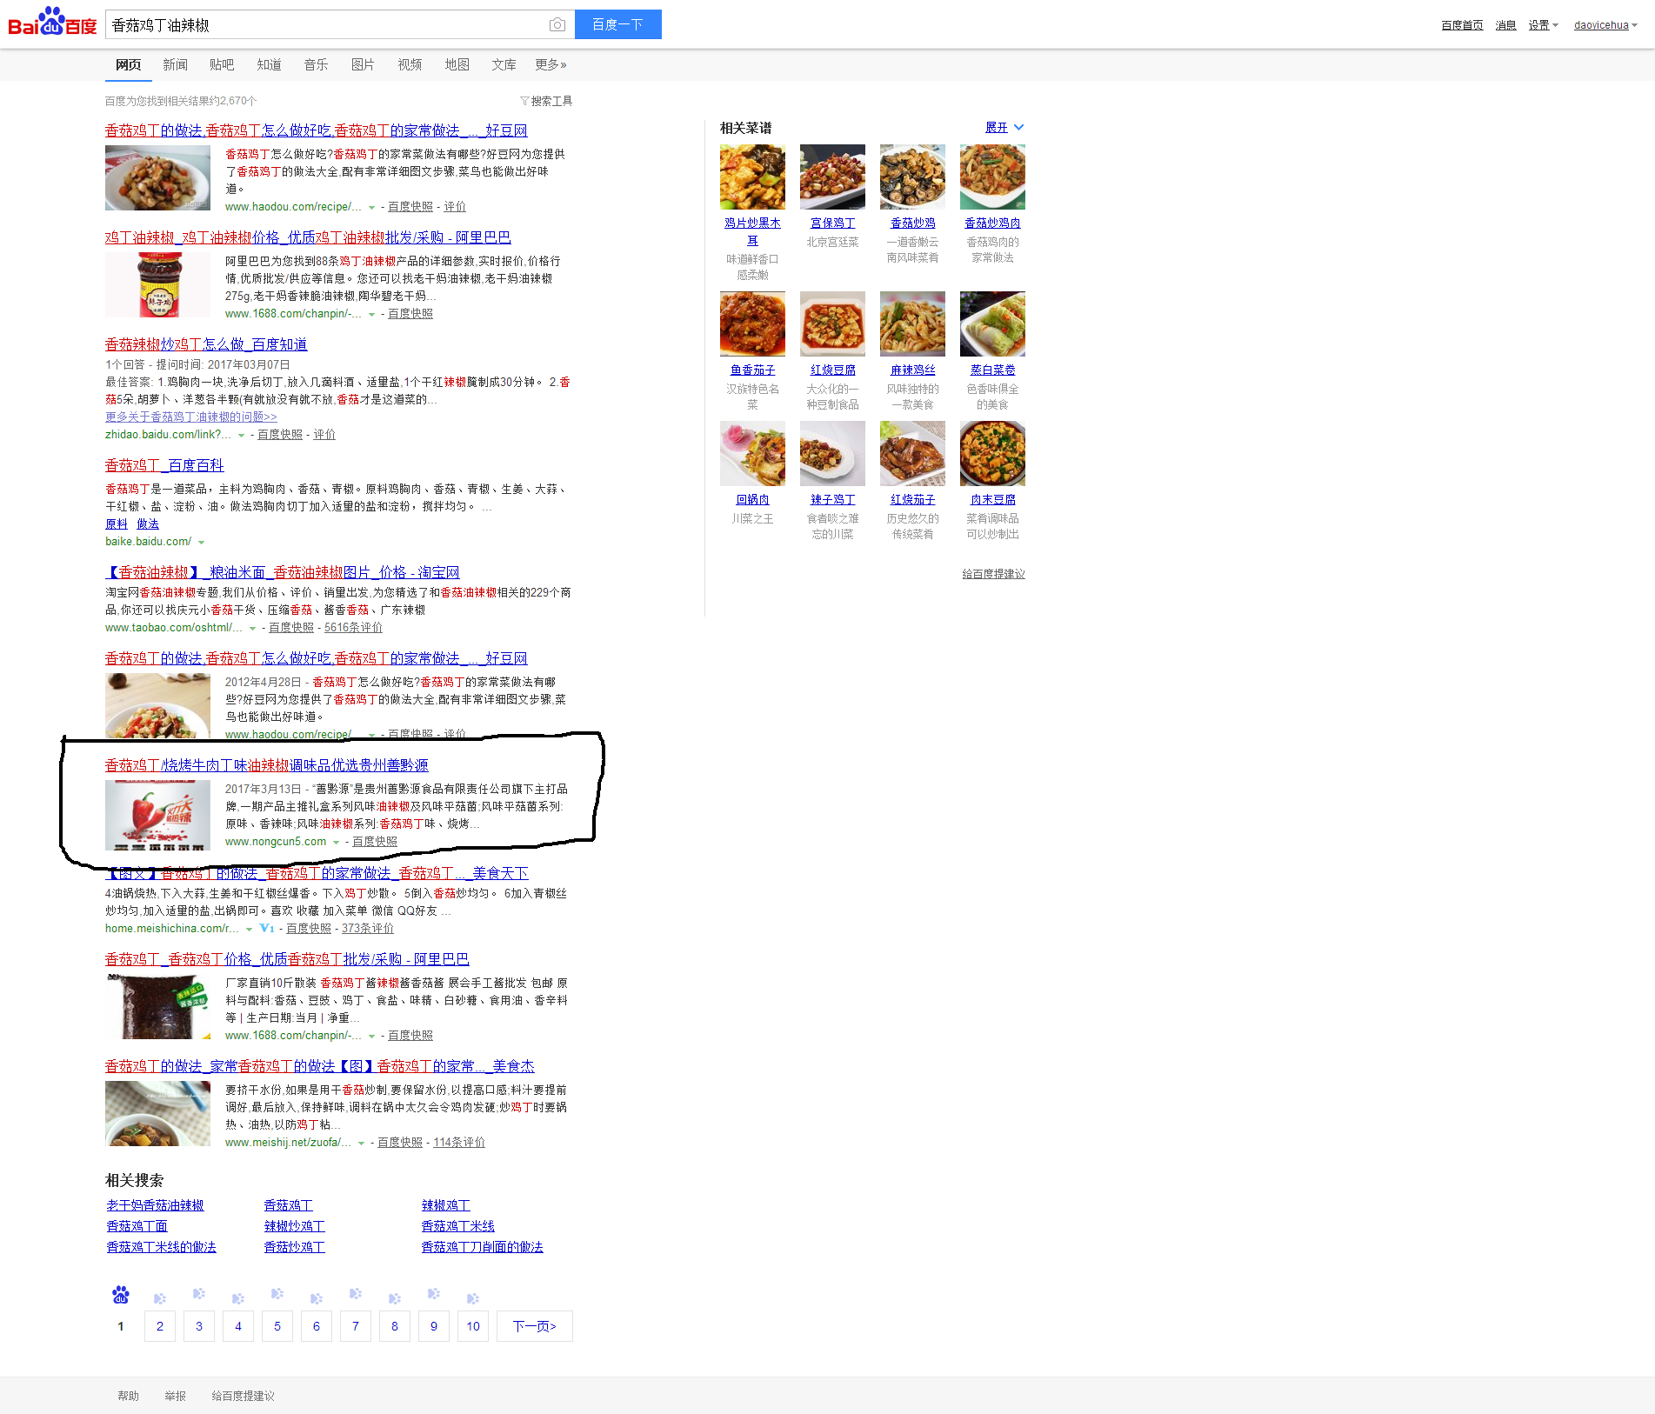Search related 老干妈香菇油辣椒

pos(155,1205)
